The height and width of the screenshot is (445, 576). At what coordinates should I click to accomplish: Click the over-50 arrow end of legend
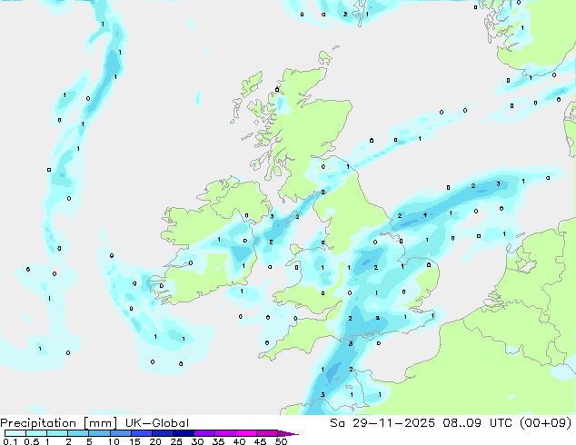click(288, 434)
